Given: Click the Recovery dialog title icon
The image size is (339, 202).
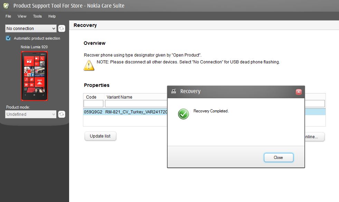Looking at the screenshot, I should 173,91.
